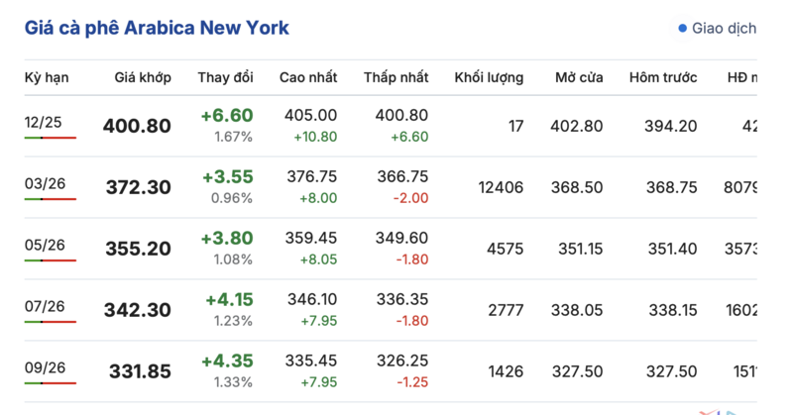Sort by the Giá khớp column header
Image resolution: width=793 pixels, height=415 pixels.
tap(142, 77)
